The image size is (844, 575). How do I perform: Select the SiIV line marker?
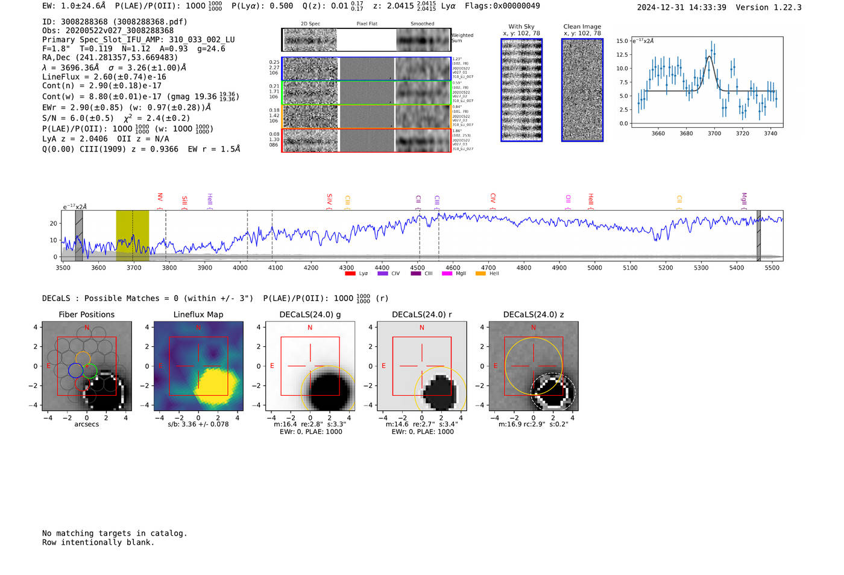coord(329,202)
